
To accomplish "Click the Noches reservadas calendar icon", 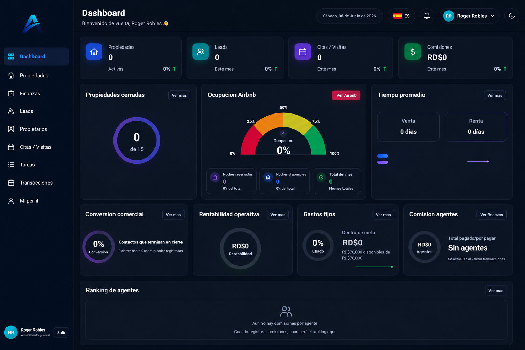I will tap(215, 177).
